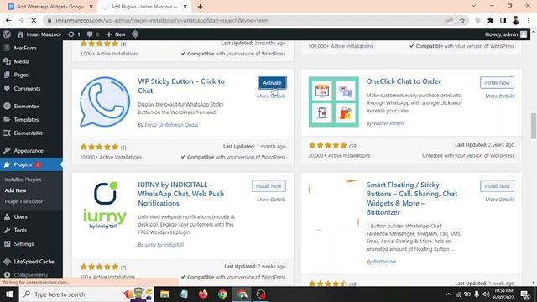Image resolution: width=537 pixels, height=302 pixels.
Task: Open the comments bubble in admin bar
Action: click(93, 34)
